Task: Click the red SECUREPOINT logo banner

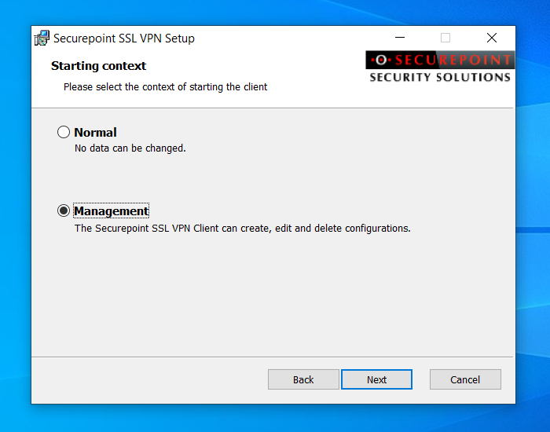Action: click(440, 60)
